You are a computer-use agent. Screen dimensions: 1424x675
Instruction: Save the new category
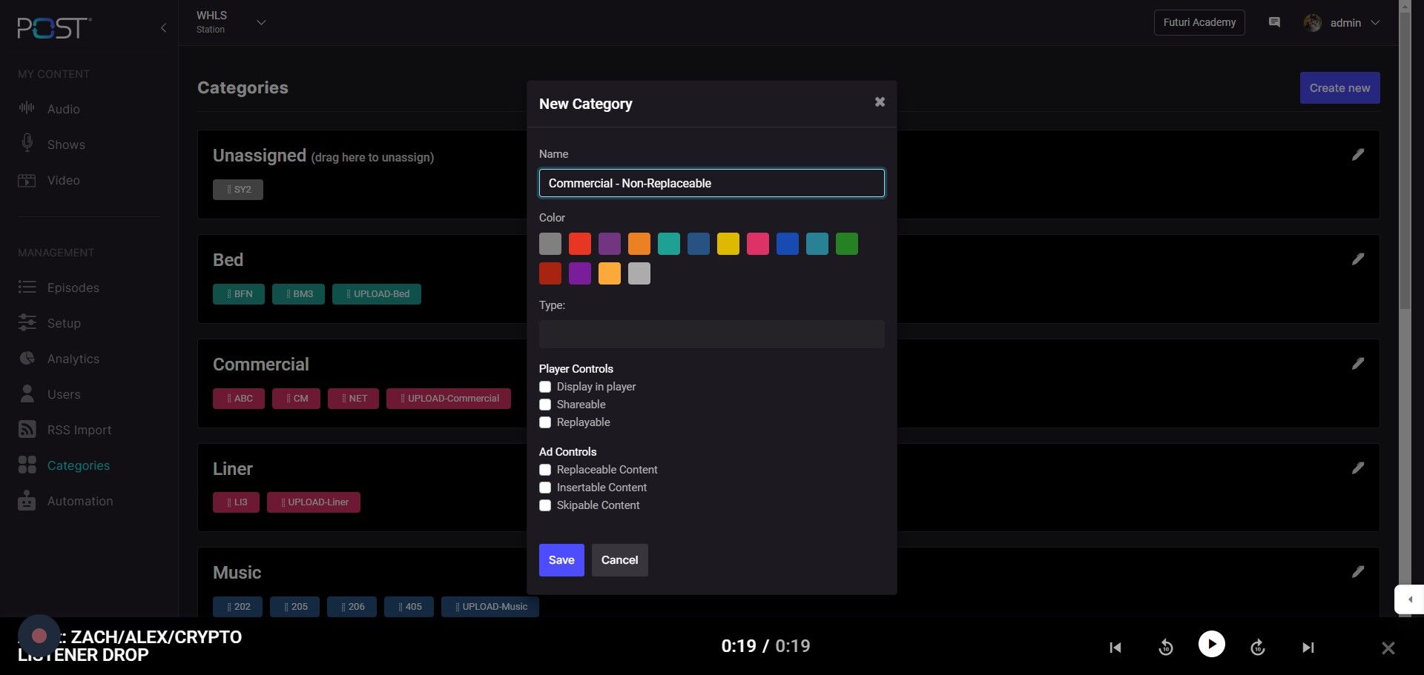[x=561, y=560]
